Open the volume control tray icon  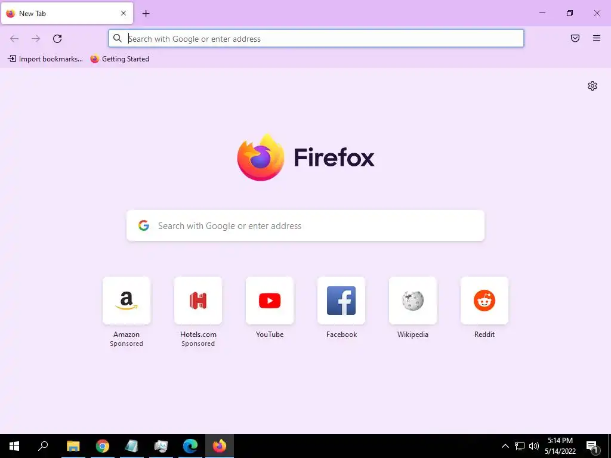point(534,446)
